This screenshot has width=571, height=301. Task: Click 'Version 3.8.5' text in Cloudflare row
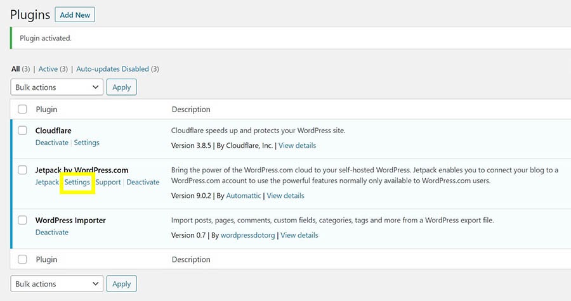(191, 145)
